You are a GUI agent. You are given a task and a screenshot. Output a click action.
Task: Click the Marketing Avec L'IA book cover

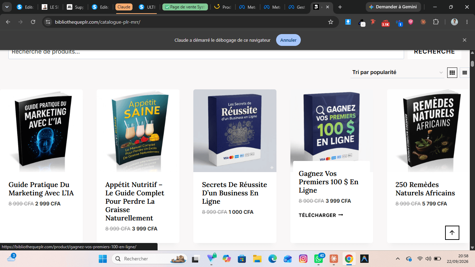click(41, 131)
